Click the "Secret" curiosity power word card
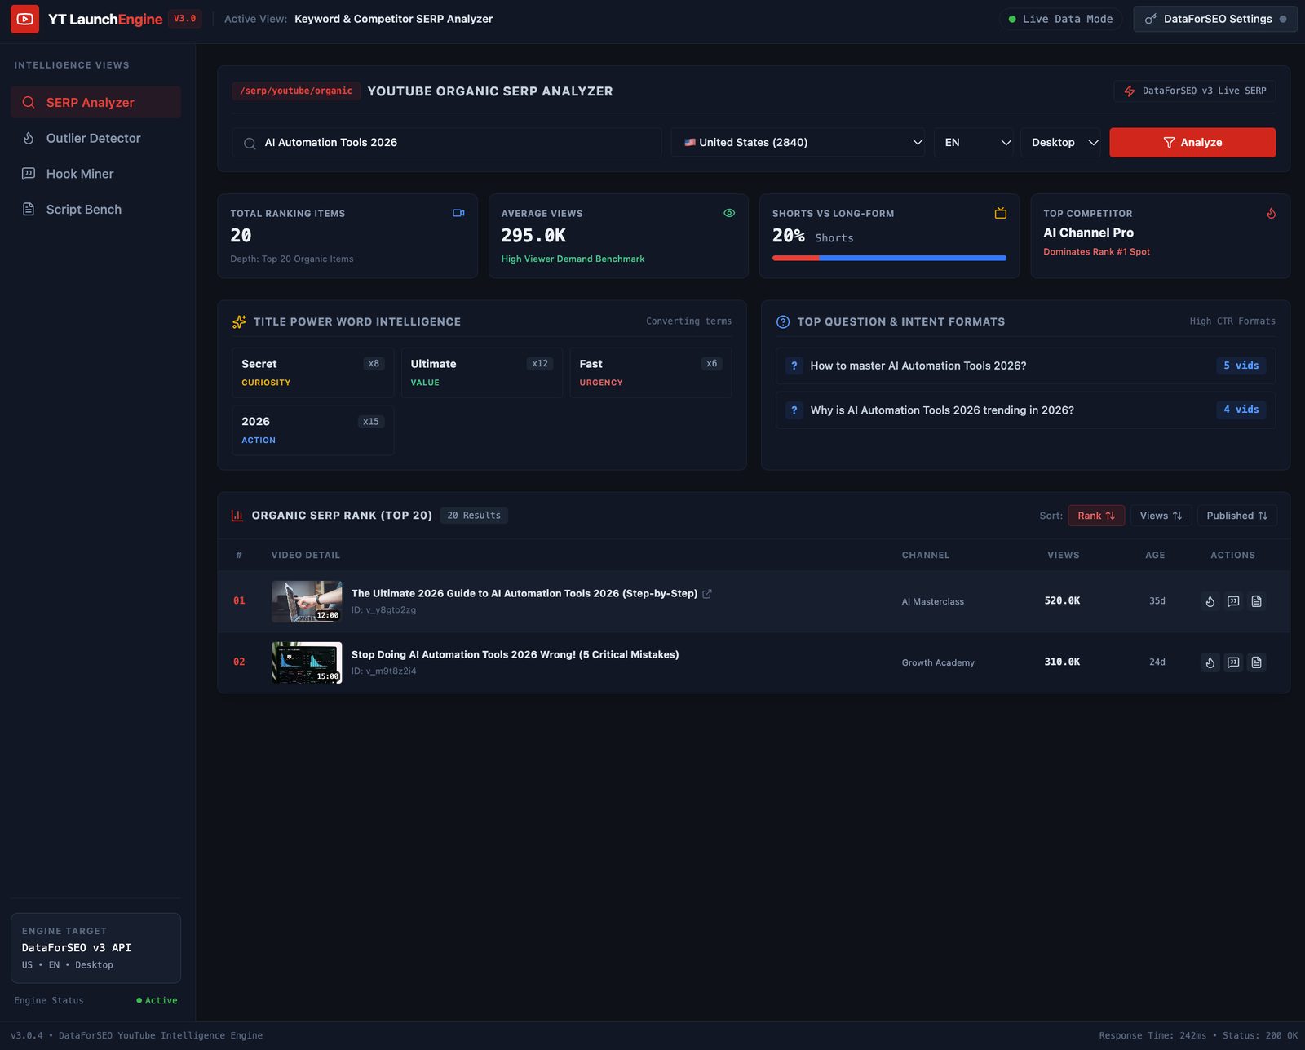Viewport: 1305px width, 1050px height. tap(312, 373)
